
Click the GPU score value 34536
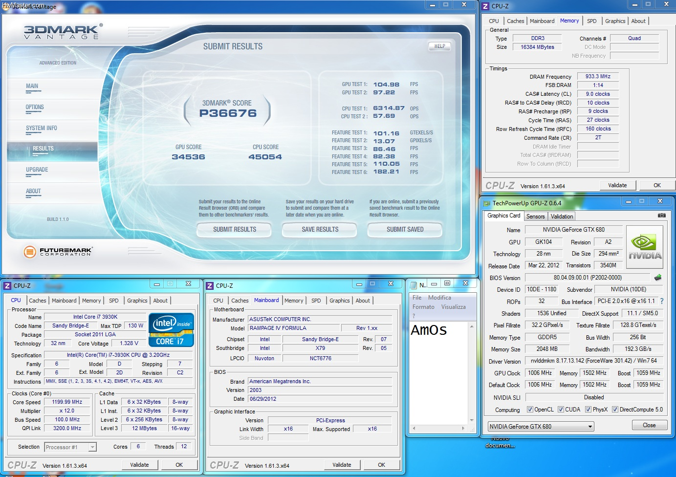188,157
